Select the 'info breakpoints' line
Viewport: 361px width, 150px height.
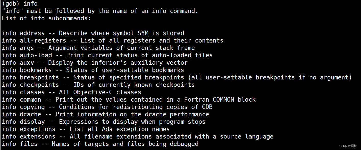[177, 77]
